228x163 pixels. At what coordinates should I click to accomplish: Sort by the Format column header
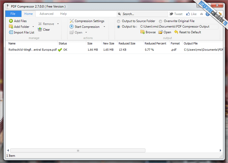[176, 43]
